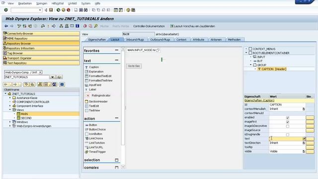
Task: Open the Web-Dynpro-Comp. / Intf. dropdown
Action: click(x=40, y=72)
